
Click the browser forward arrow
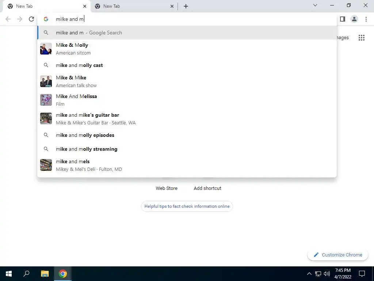coord(20,19)
